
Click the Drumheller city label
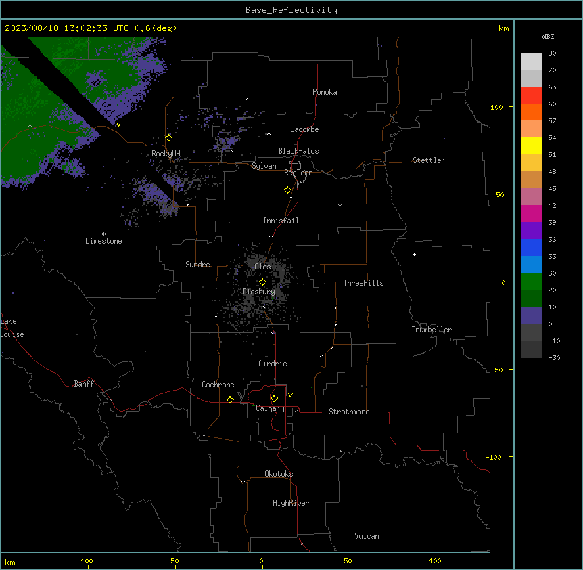[432, 330]
